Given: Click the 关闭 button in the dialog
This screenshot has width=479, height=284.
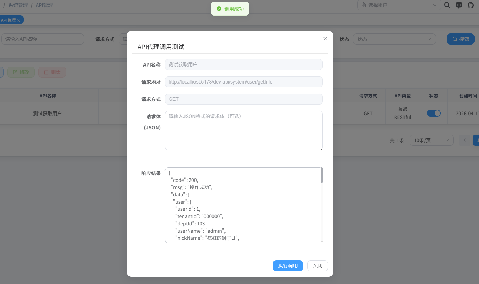Looking at the screenshot, I should (317, 266).
